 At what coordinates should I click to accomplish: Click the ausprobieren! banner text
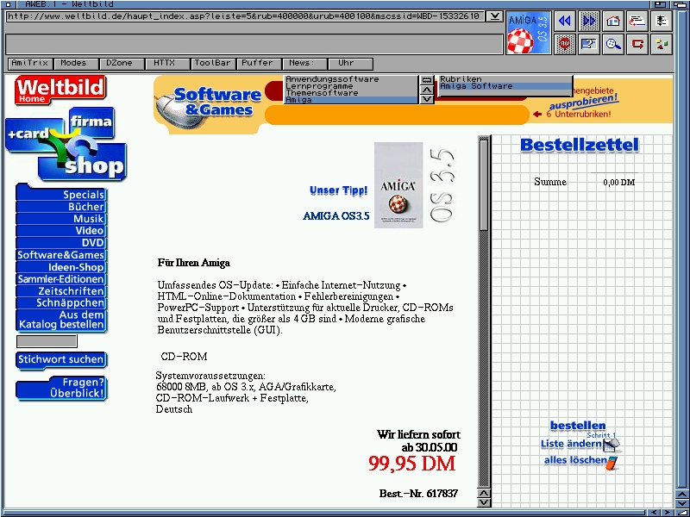pyautogui.click(x=584, y=102)
